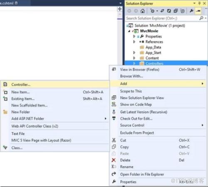Click the Home icon in Solution Explorer toolbar
Screen dimensions: 208x187
point(143,11)
